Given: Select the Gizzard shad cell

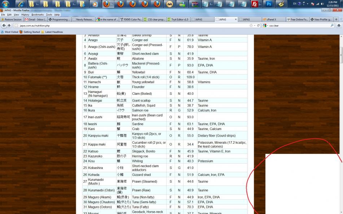Looking at the screenshot, I should [x=149, y=175].
